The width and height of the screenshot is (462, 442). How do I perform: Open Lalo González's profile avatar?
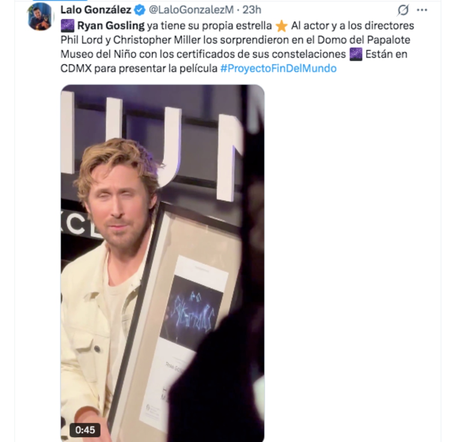(40, 16)
